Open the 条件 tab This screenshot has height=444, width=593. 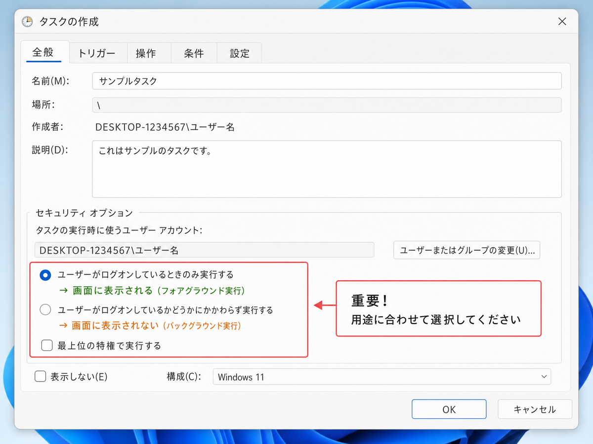[x=194, y=53]
